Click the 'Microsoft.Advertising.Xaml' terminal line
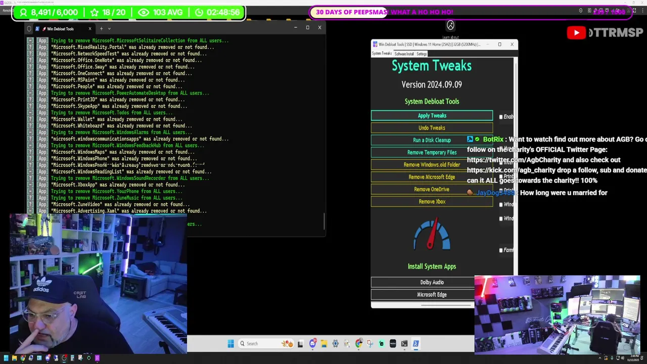Image resolution: width=647 pixels, height=364 pixels. [129, 211]
